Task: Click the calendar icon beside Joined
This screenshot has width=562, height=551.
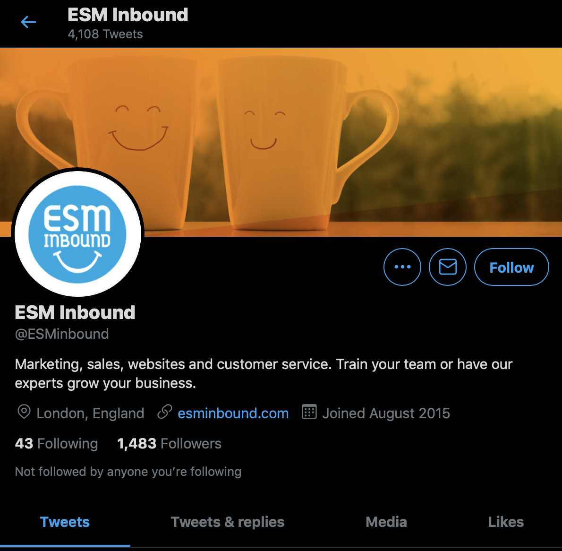Action: point(309,412)
